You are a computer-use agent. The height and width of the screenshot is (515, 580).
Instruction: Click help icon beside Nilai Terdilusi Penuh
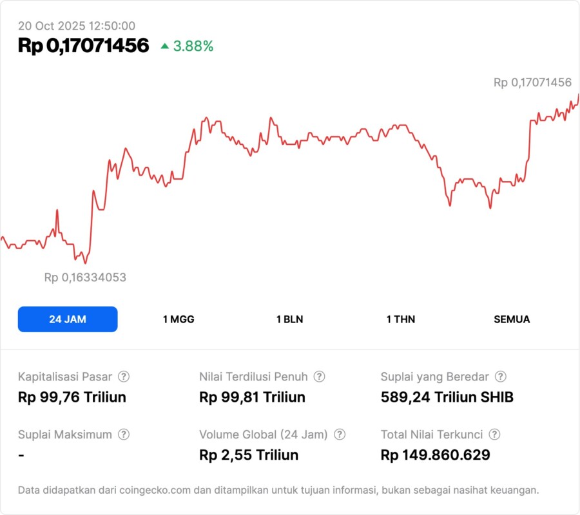click(x=319, y=377)
